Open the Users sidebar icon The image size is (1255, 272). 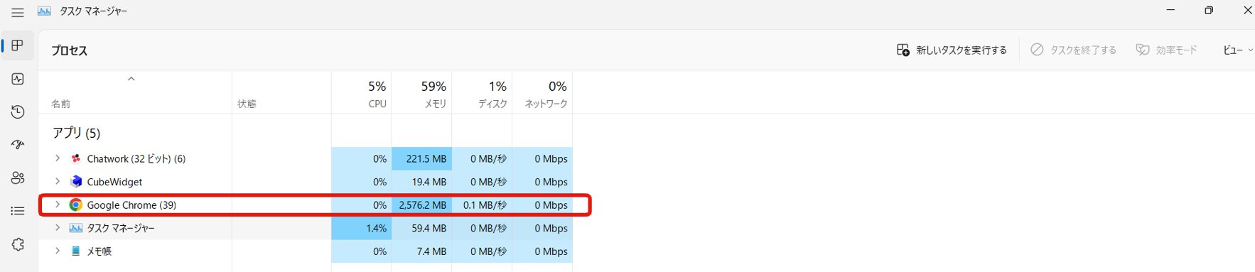pos(18,178)
